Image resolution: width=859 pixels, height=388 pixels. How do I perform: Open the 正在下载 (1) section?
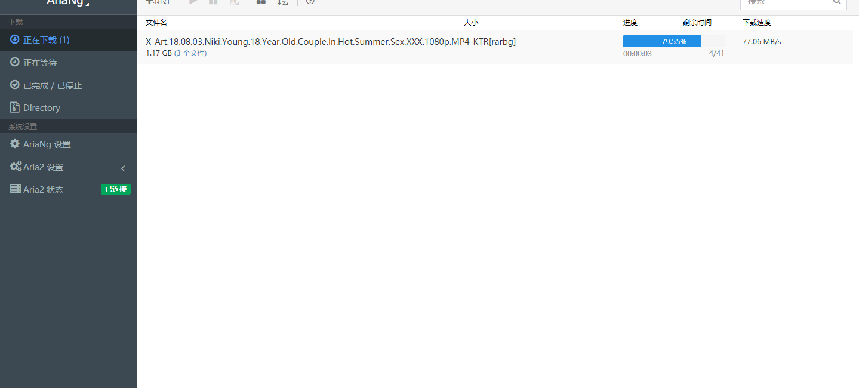(68, 40)
